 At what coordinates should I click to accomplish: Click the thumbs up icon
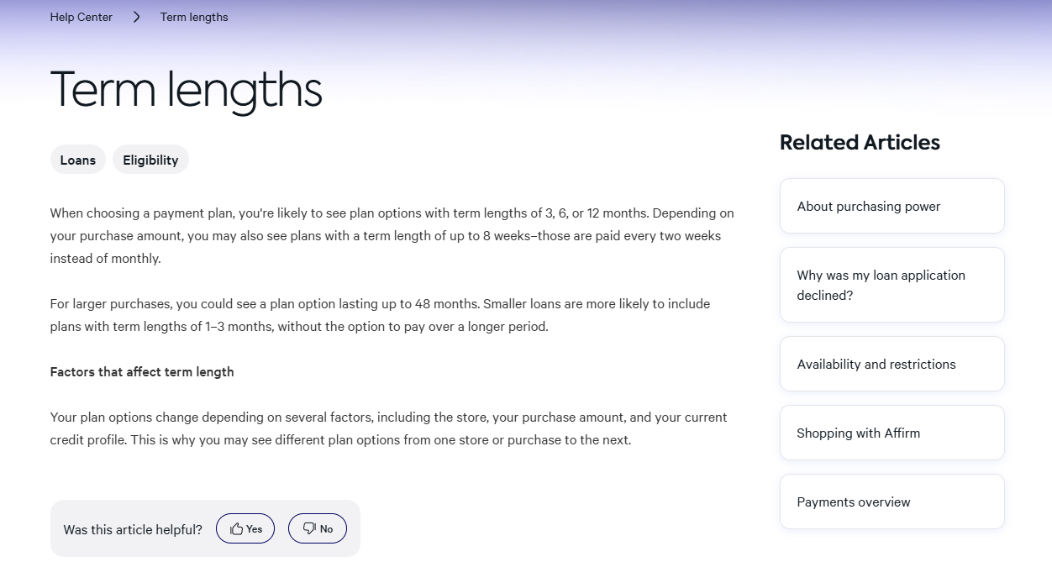tap(236, 528)
